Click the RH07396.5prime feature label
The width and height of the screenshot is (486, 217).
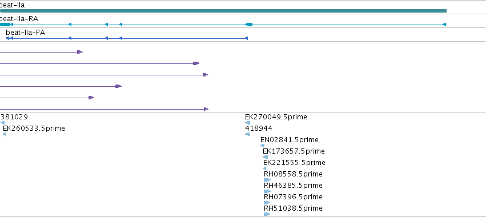coord(293,197)
